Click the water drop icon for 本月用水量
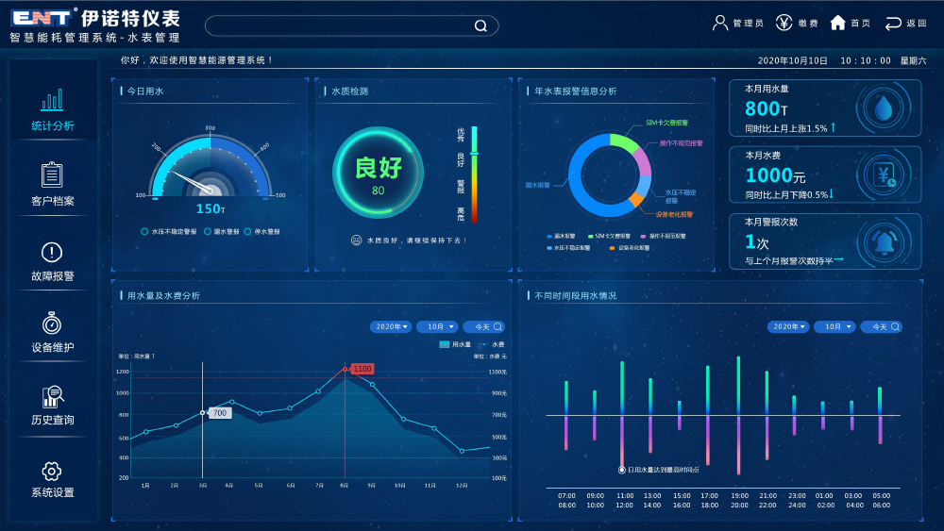The image size is (944, 531). [x=884, y=108]
